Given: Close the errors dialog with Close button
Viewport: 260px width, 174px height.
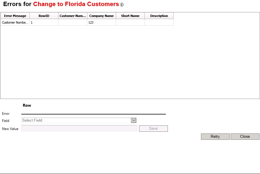Looking at the screenshot, I should (x=245, y=137).
